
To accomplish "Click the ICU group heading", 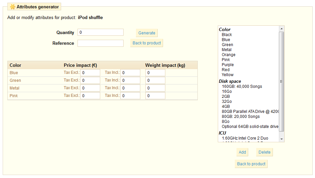I will (x=222, y=133).
